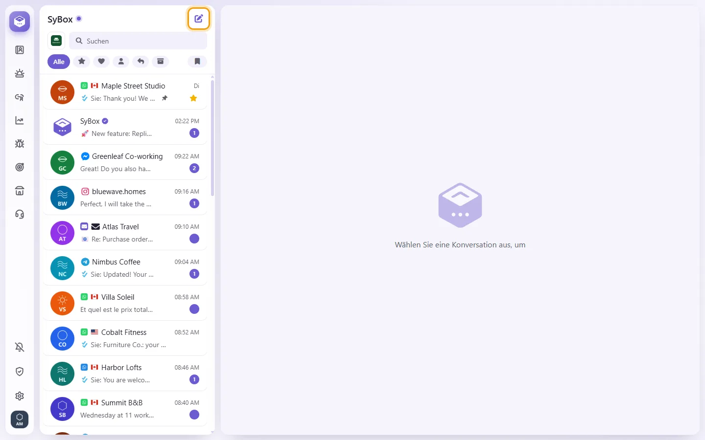Open the AM account avatar menu
The height and width of the screenshot is (440, 705).
pos(20,419)
